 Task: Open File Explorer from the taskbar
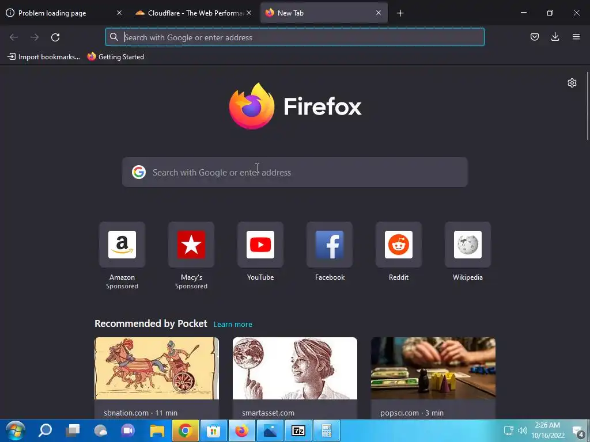point(157,430)
